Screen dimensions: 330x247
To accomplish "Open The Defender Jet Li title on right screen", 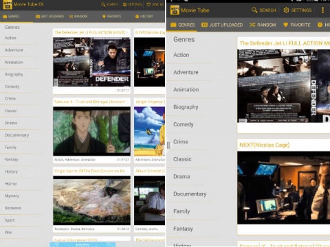I will pyautogui.click(x=285, y=43).
